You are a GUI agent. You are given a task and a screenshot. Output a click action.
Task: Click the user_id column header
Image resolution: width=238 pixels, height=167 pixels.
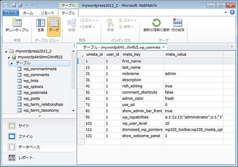click(x=113, y=54)
